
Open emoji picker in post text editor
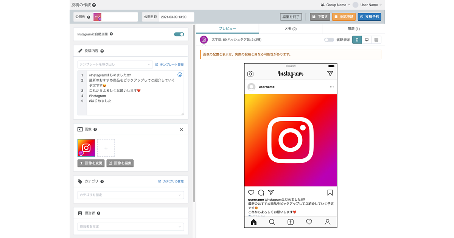180,75
